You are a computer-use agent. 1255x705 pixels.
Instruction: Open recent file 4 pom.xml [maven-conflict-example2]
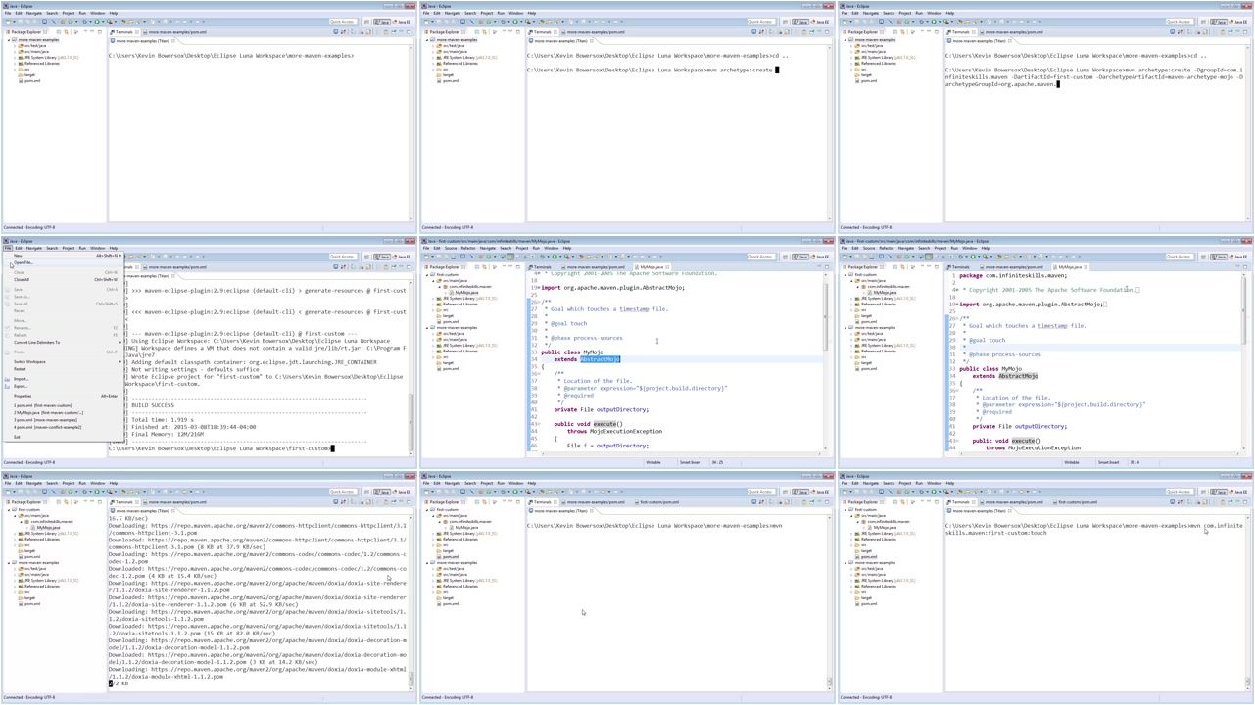pos(65,427)
